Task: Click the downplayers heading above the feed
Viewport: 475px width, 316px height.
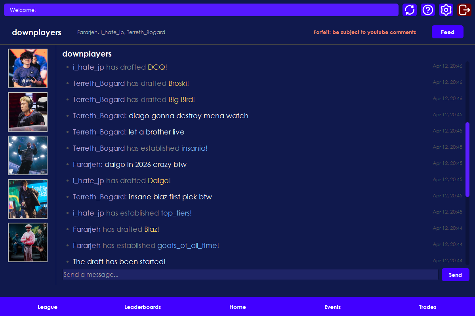Action: click(x=87, y=54)
